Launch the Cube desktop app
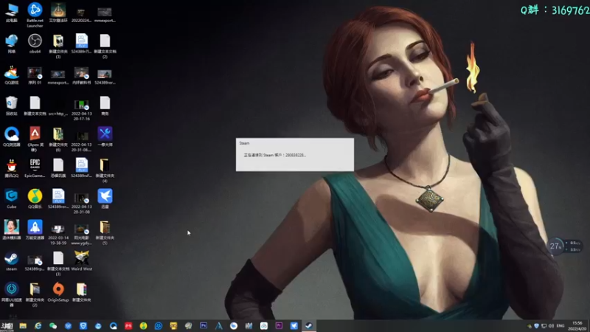This screenshot has height=332, width=590. pos(12,198)
